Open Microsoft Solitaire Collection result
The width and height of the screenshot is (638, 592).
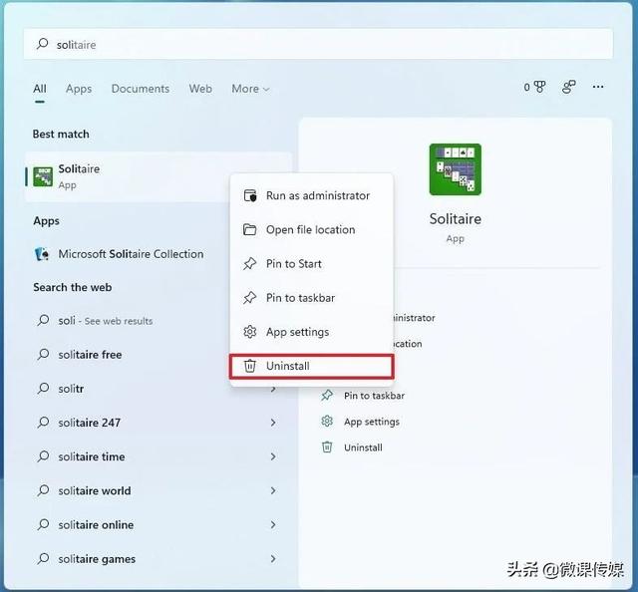coord(131,254)
